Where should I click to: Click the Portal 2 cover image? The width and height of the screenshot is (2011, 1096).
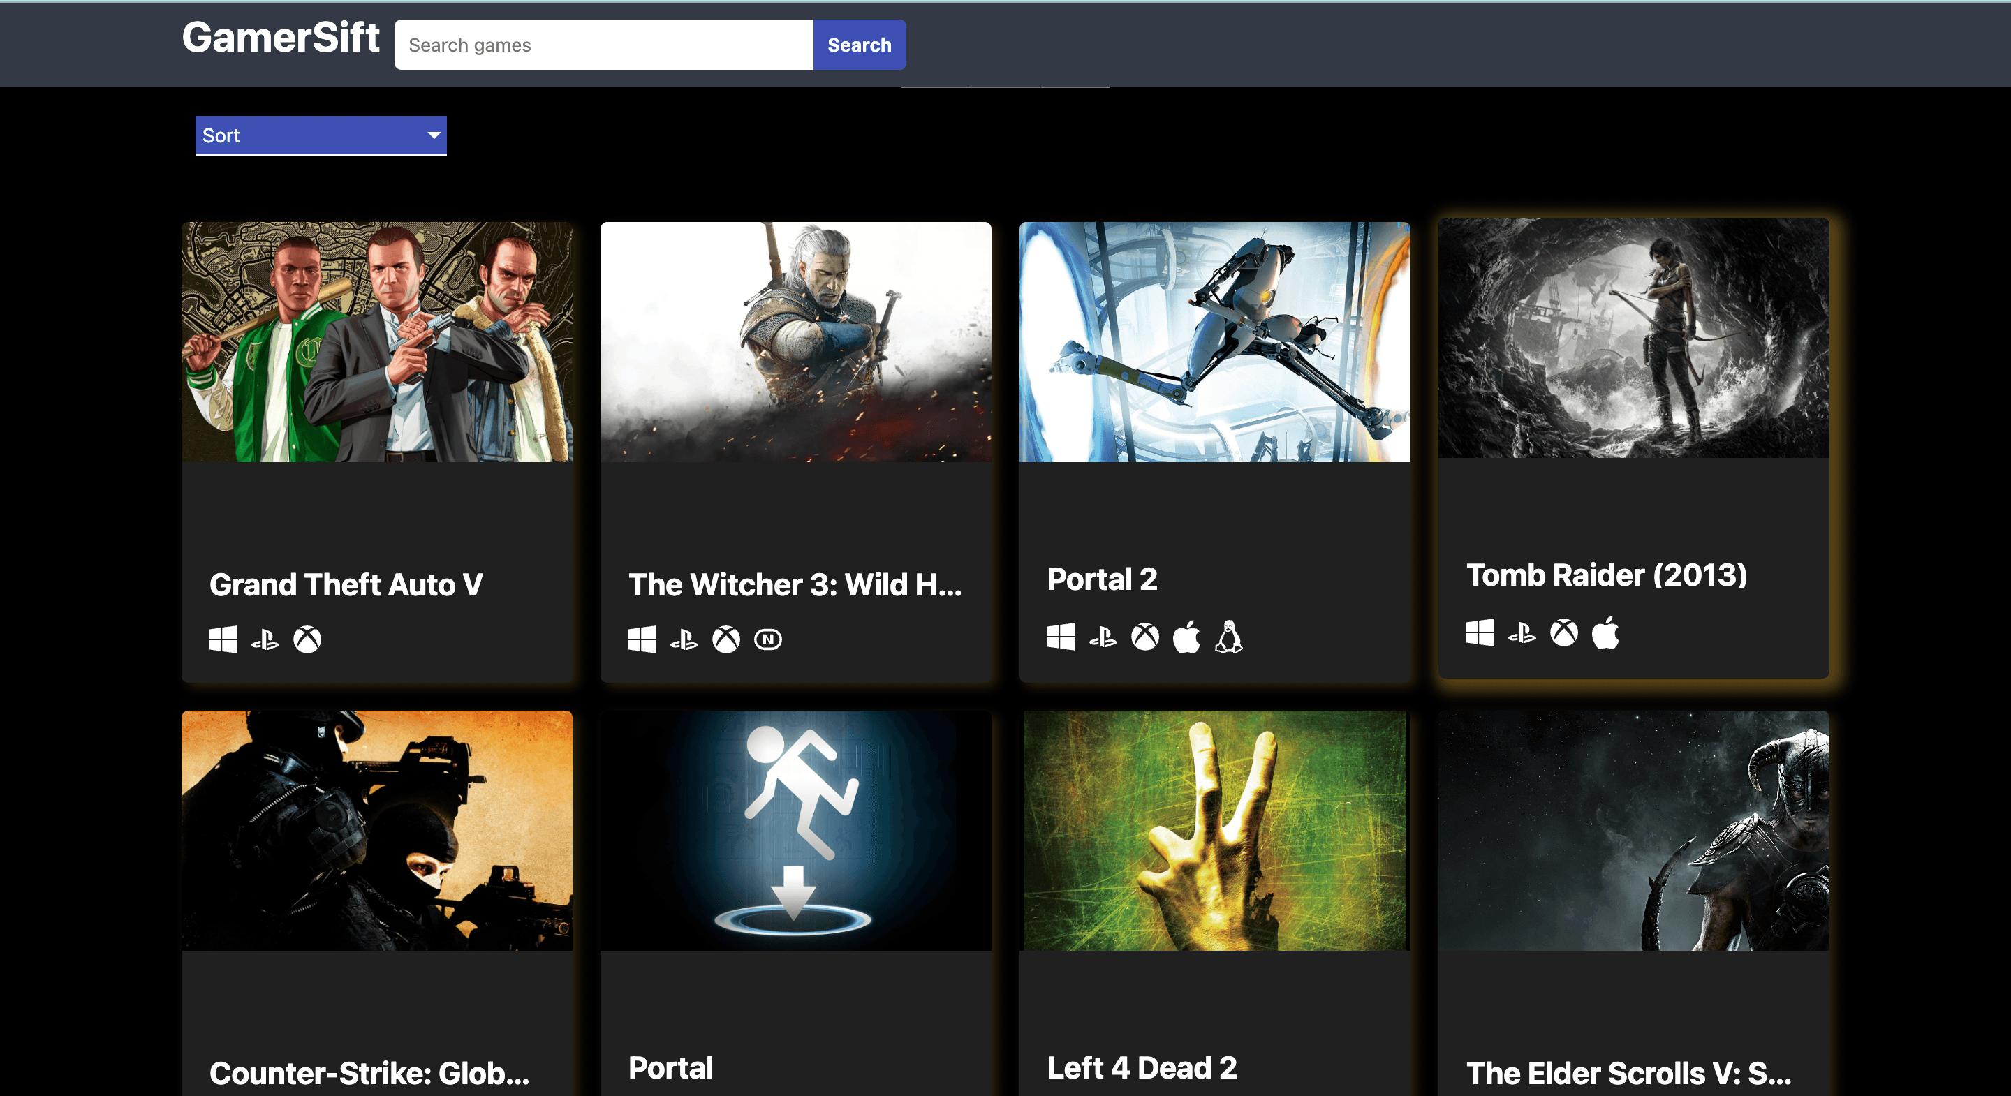pyautogui.click(x=1215, y=342)
